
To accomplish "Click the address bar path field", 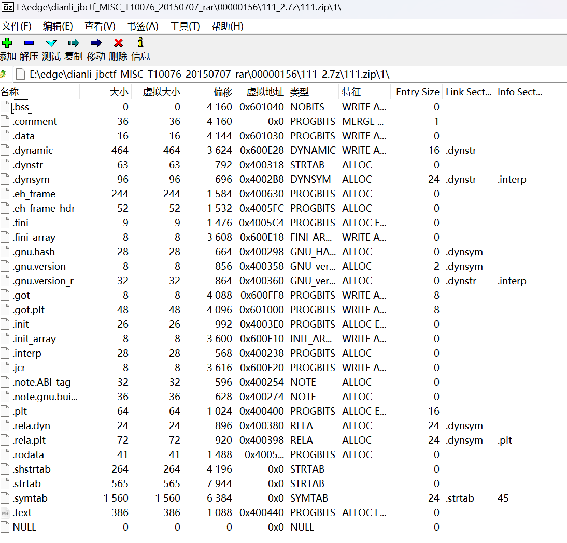I will pyautogui.click(x=289, y=75).
